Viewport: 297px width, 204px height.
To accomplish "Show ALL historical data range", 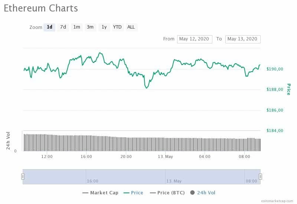I will point(131,27).
